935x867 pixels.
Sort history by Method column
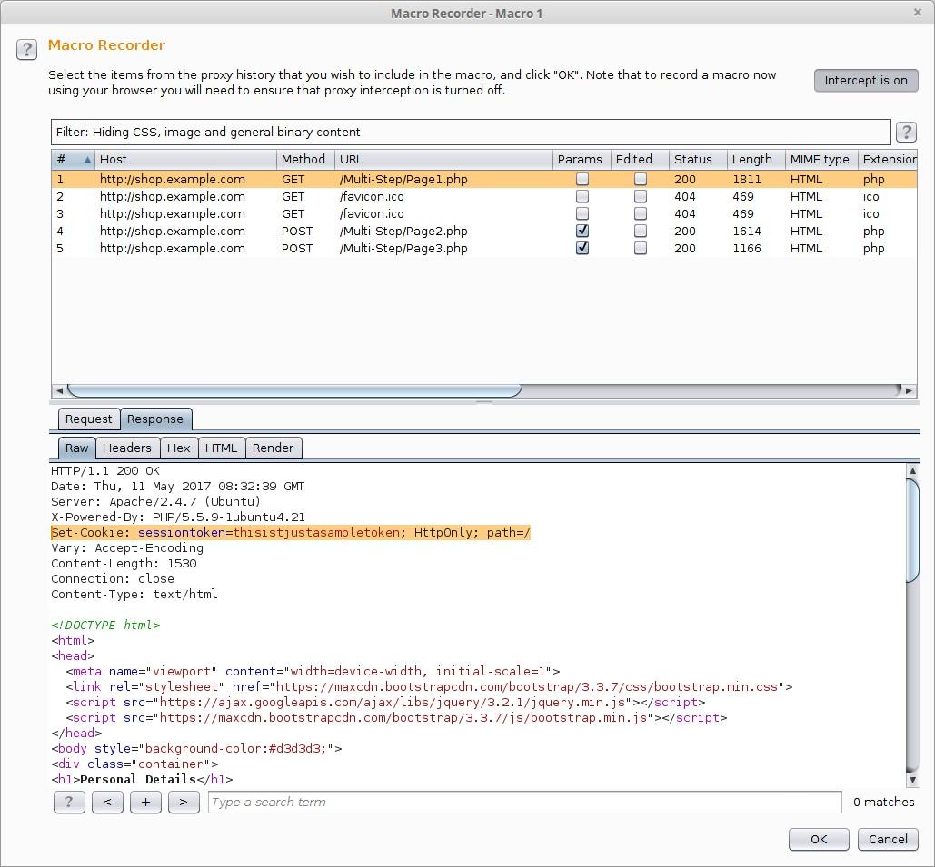click(x=306, y=159)
